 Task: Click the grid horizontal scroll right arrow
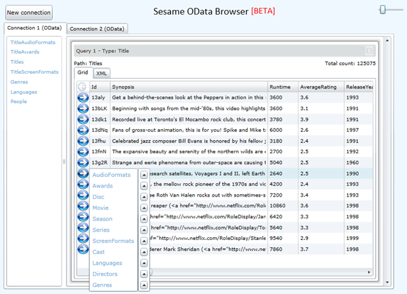[x=369, y=272]
